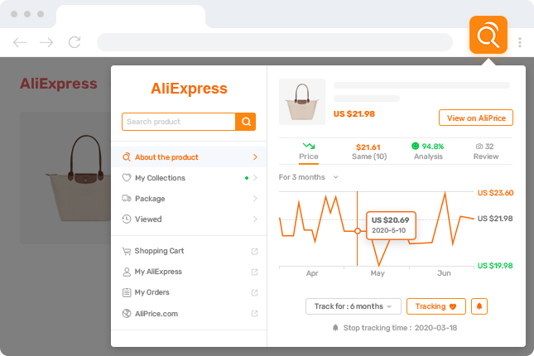
Task: Click the US $21.98 product price
Action: [354, 113]
